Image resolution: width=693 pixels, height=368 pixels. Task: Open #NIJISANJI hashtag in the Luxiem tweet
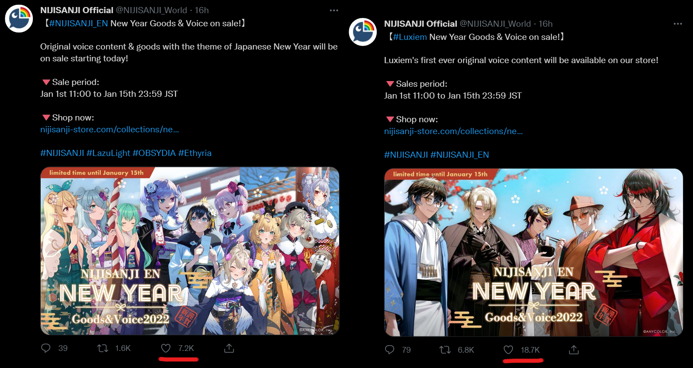406,155
